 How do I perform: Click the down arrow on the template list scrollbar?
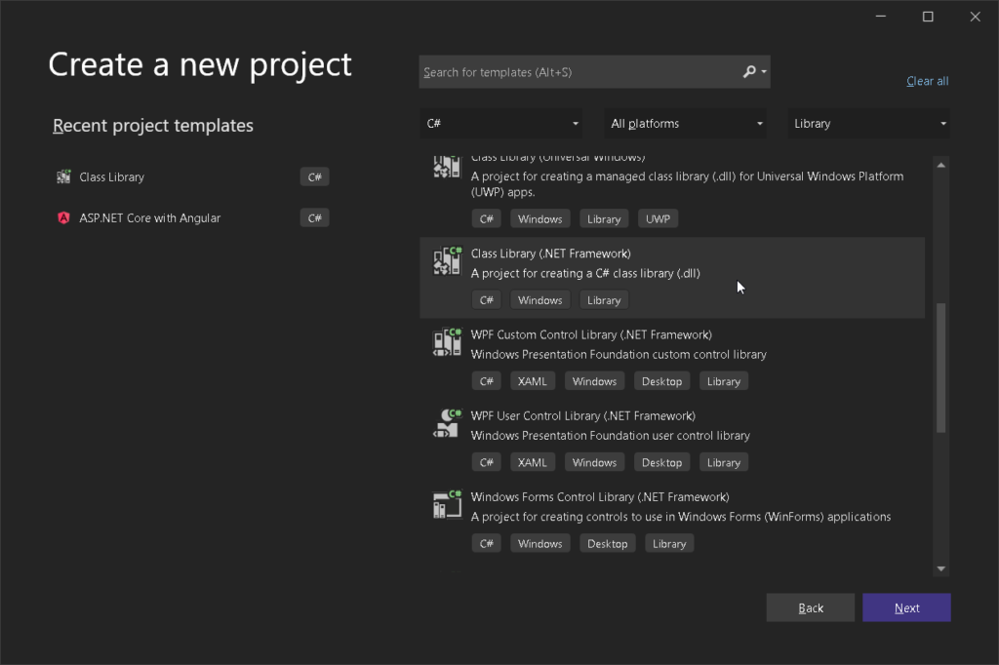(940, 568)
